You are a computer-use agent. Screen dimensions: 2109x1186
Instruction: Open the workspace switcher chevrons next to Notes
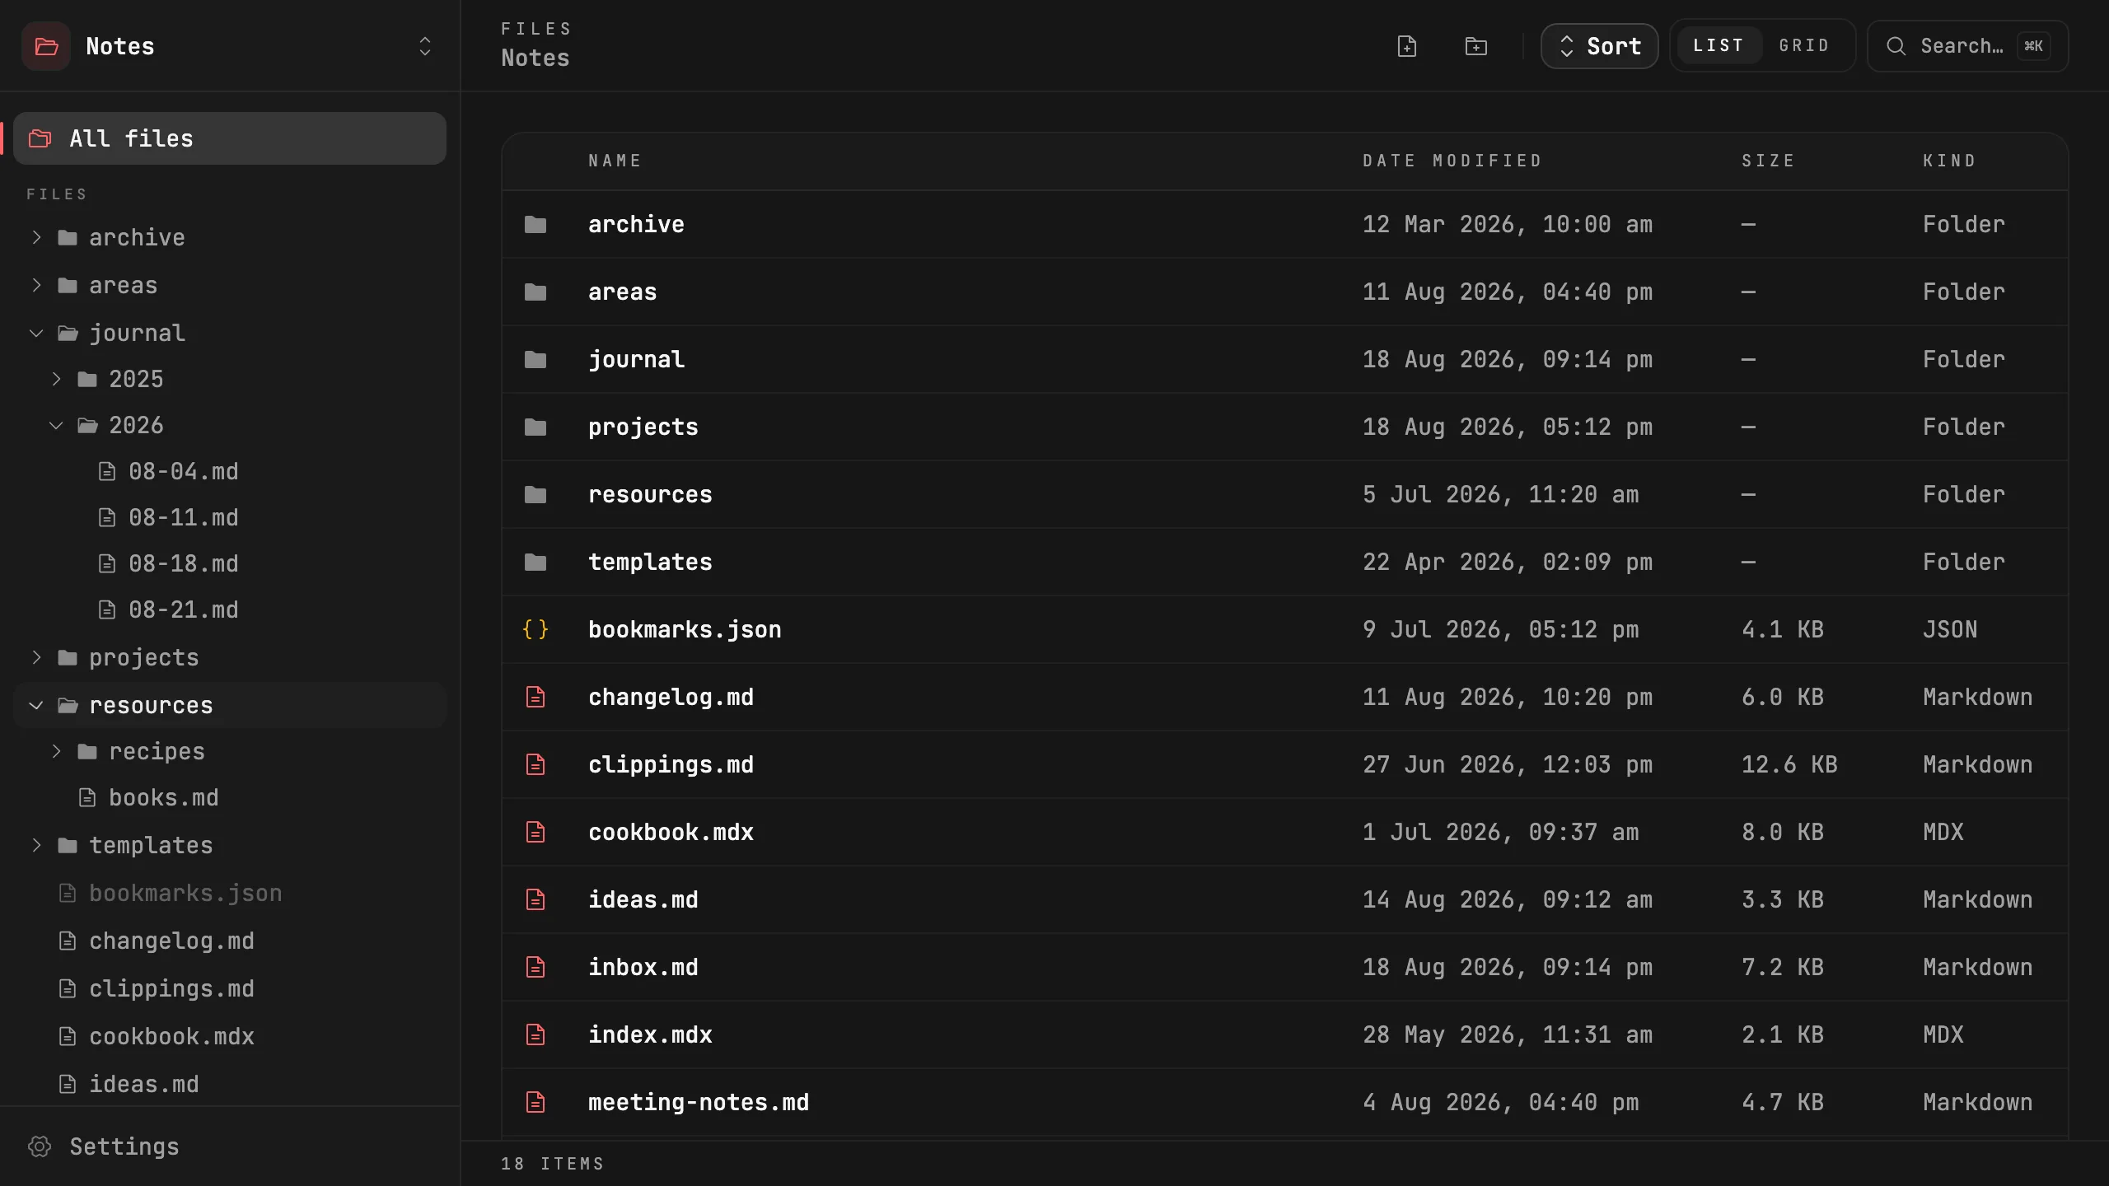[425, 46]
